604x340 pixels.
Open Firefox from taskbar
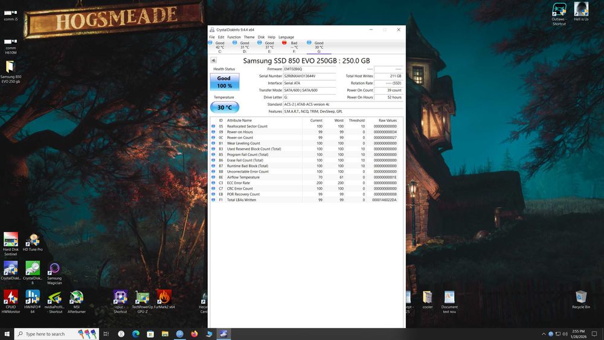click(194, 334)
